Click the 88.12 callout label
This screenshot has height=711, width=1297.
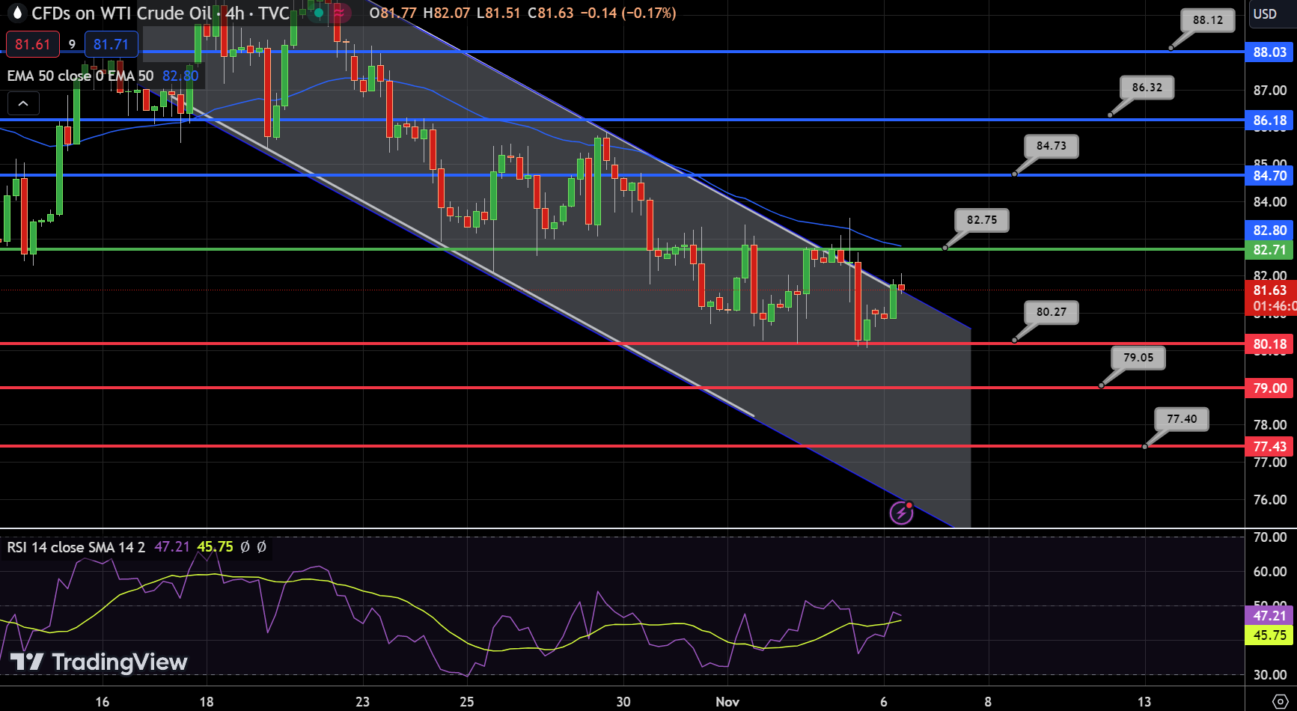(x=1208, y=20)
